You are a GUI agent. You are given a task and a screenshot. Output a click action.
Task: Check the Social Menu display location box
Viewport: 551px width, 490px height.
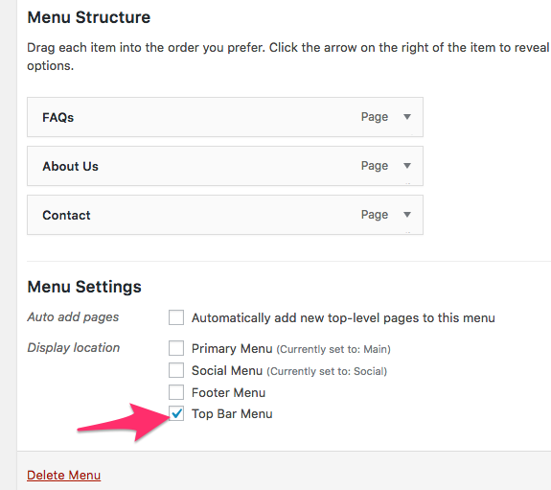pos(176,370)
